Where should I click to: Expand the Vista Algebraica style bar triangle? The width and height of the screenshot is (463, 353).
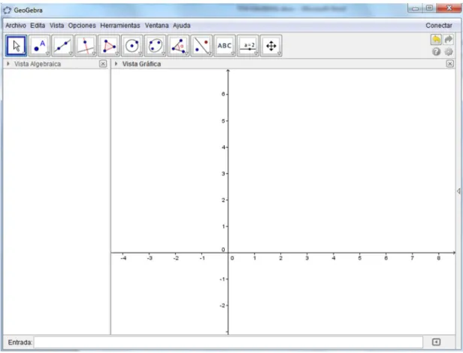pyautogui.click(x=8, y=63)
